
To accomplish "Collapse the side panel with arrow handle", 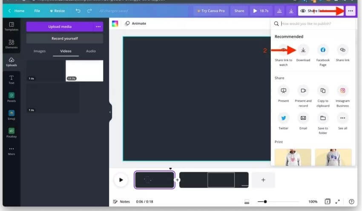I will [110, 112].
